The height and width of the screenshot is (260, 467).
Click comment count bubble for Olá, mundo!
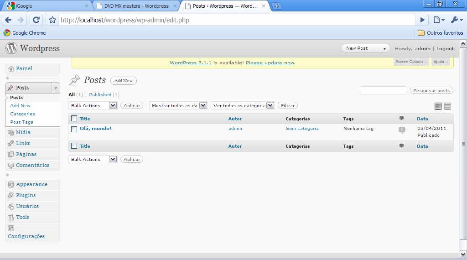(402, 130)
